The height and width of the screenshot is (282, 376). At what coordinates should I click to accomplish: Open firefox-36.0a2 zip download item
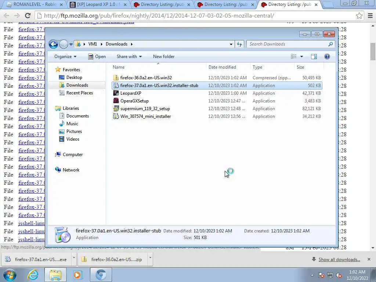tap(113, 259)
